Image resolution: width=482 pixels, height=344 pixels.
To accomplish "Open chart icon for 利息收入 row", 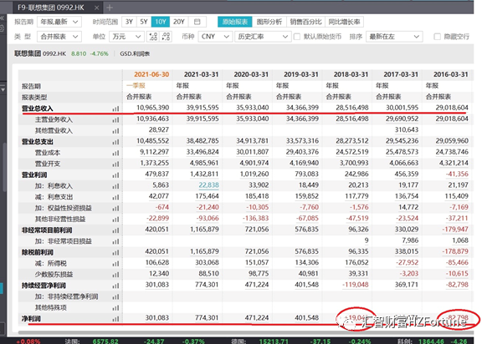I will (115, 186).
